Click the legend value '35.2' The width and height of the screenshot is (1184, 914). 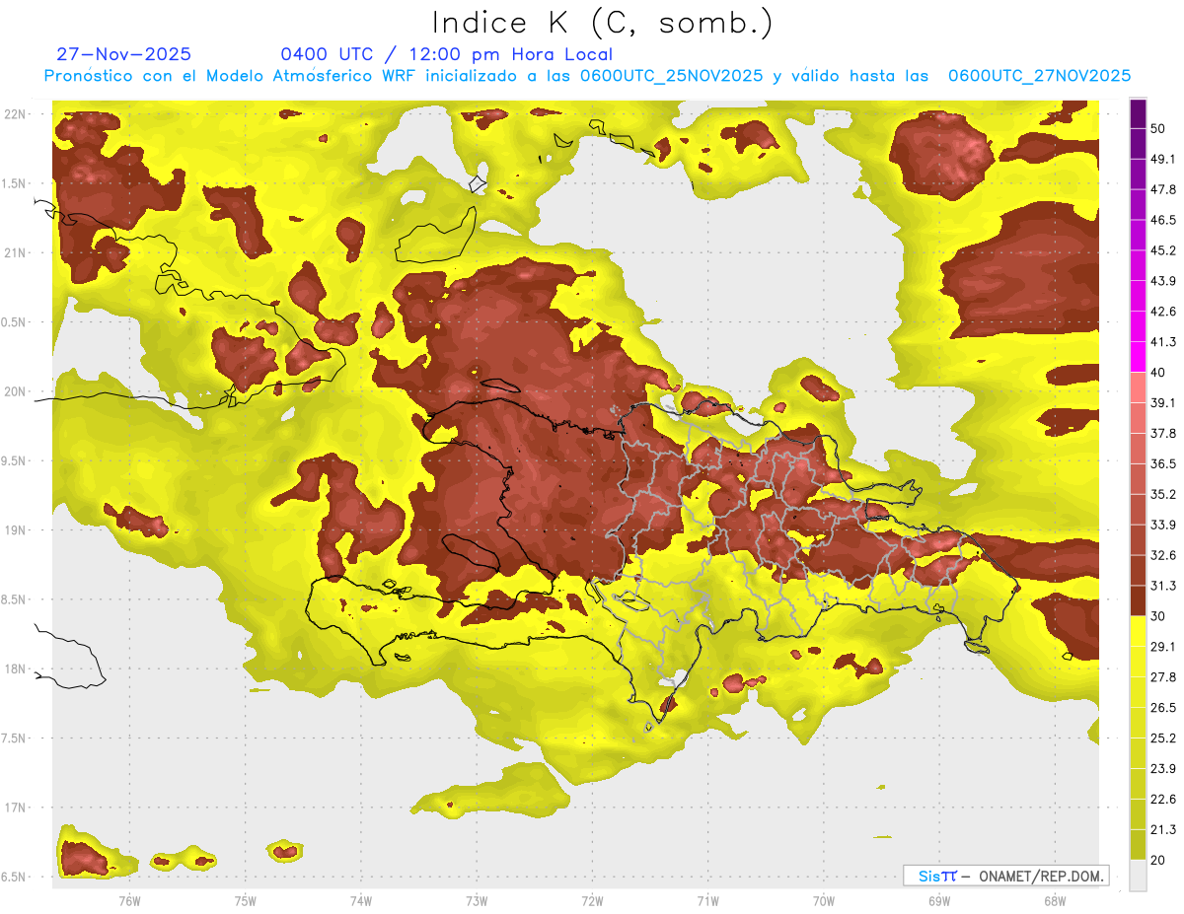point(1163,494)
